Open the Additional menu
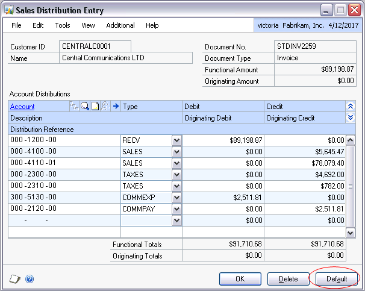Viewport: 365px width, 291px height. 120,25
